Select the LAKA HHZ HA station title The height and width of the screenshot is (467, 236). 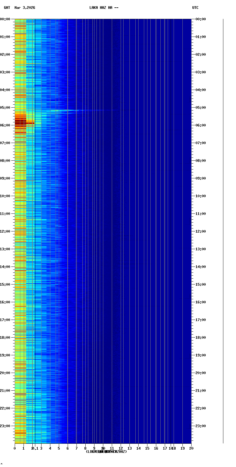click(104, 8)
